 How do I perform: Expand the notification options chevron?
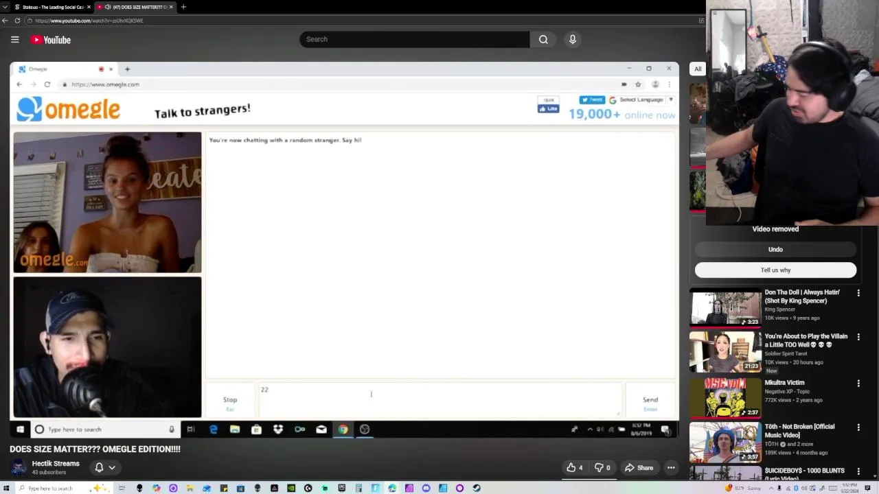(112, 467)
